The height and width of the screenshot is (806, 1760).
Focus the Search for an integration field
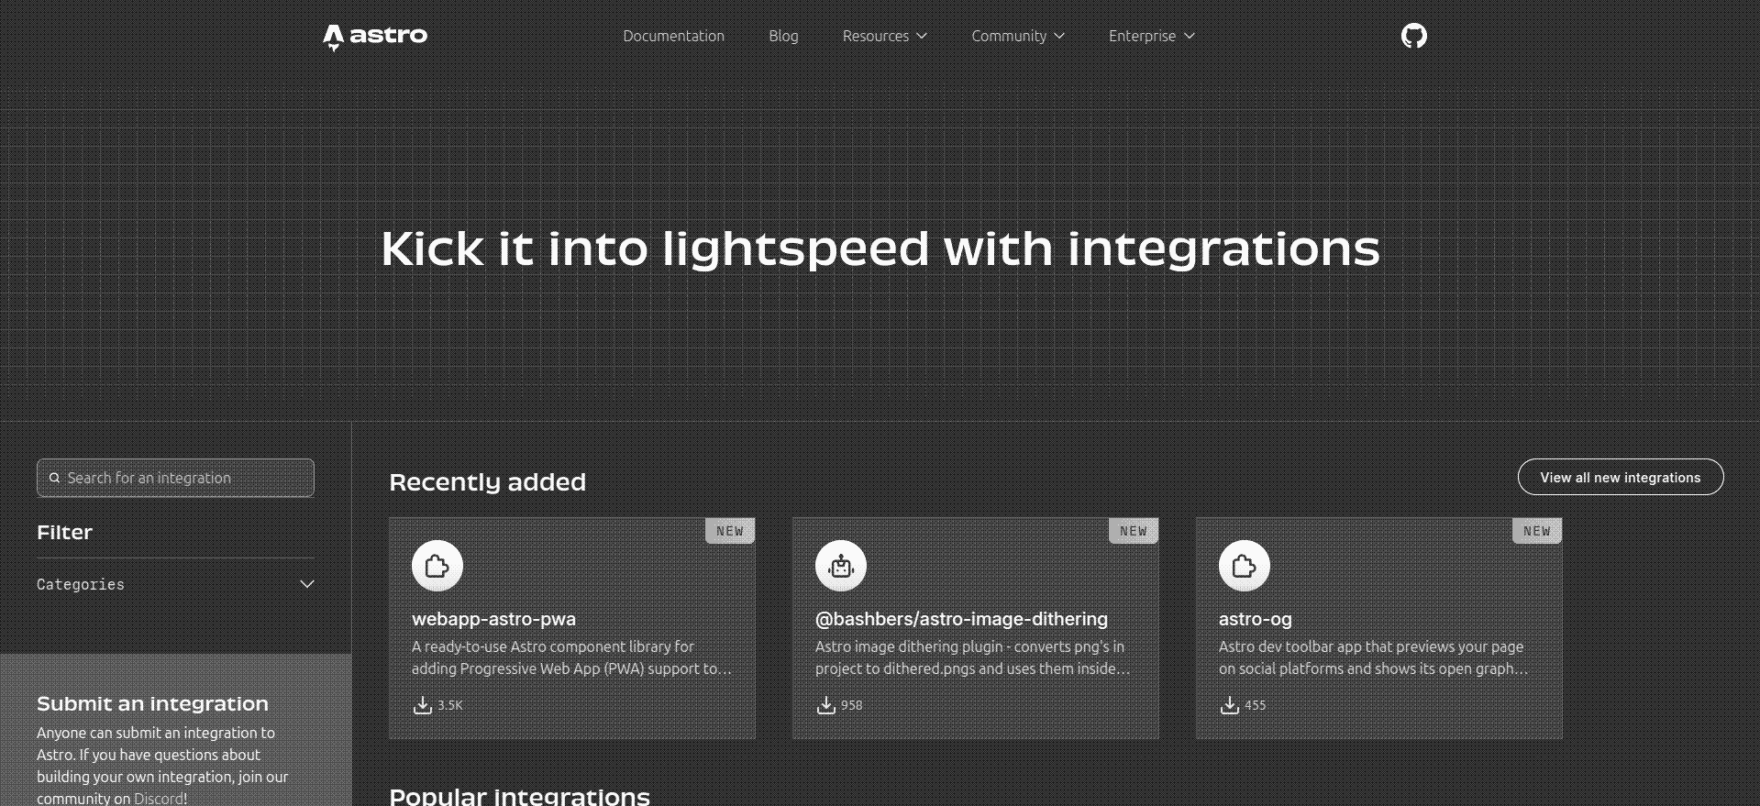point(175,478)
